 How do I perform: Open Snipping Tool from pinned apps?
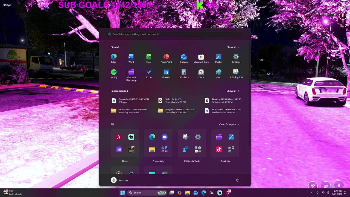pyautogui.click(x=236, y=74)
